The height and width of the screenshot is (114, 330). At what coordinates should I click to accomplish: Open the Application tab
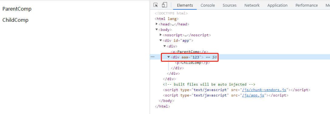click(277, 5)
